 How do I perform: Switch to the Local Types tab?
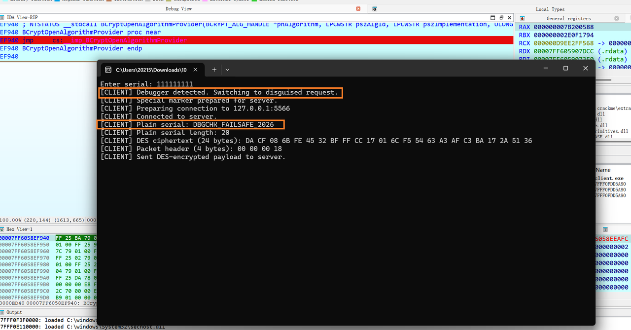tap(550, 9)
